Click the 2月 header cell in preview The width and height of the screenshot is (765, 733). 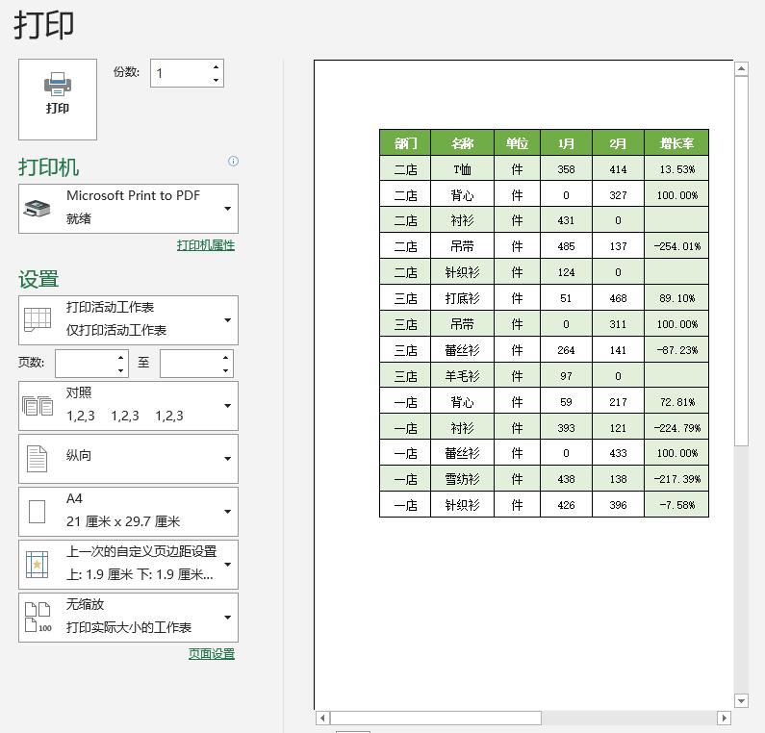click(618, 143)
